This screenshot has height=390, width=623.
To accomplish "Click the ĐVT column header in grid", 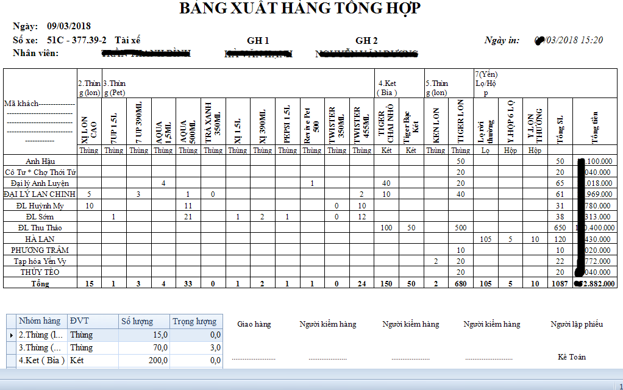I will 93,321.
